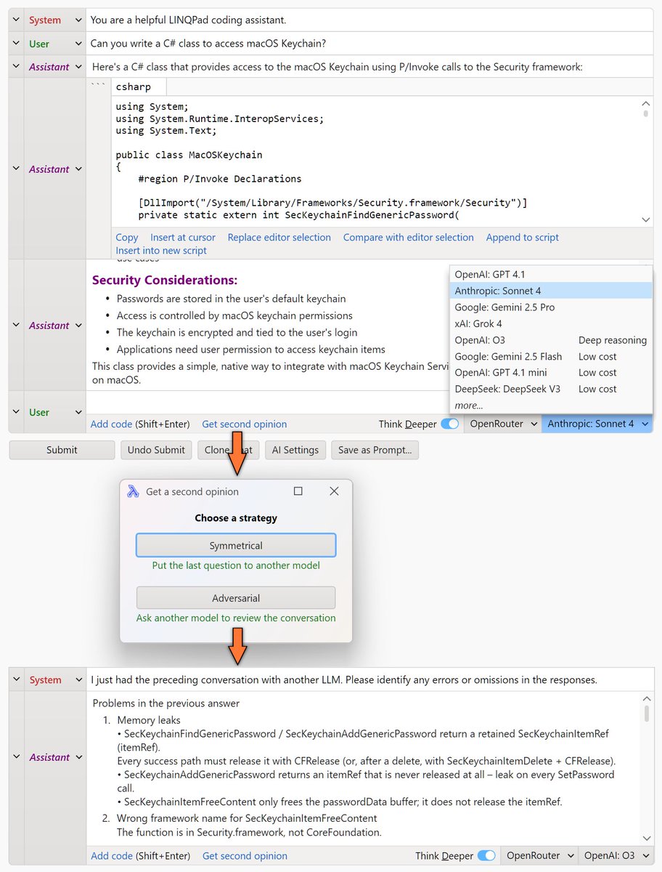Collapse the Security Considerations Assistant row
This screenshot has height=872, width=662.
(16, 326)
